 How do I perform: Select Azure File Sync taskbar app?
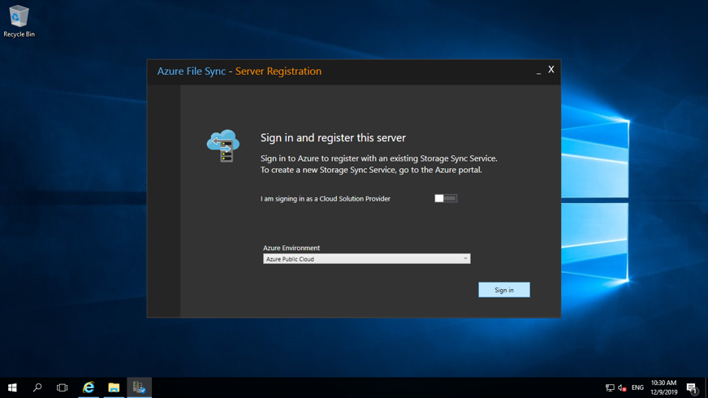click(139, 387)
